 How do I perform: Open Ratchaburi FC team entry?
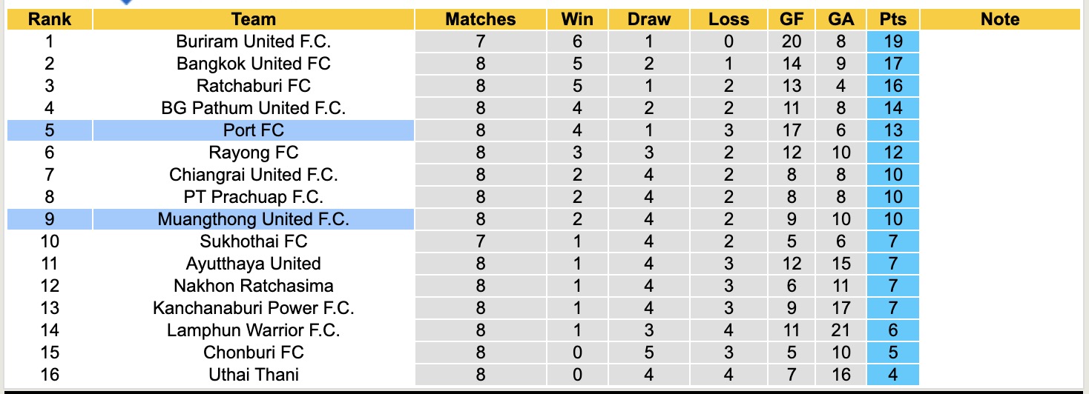click(254, 86)
